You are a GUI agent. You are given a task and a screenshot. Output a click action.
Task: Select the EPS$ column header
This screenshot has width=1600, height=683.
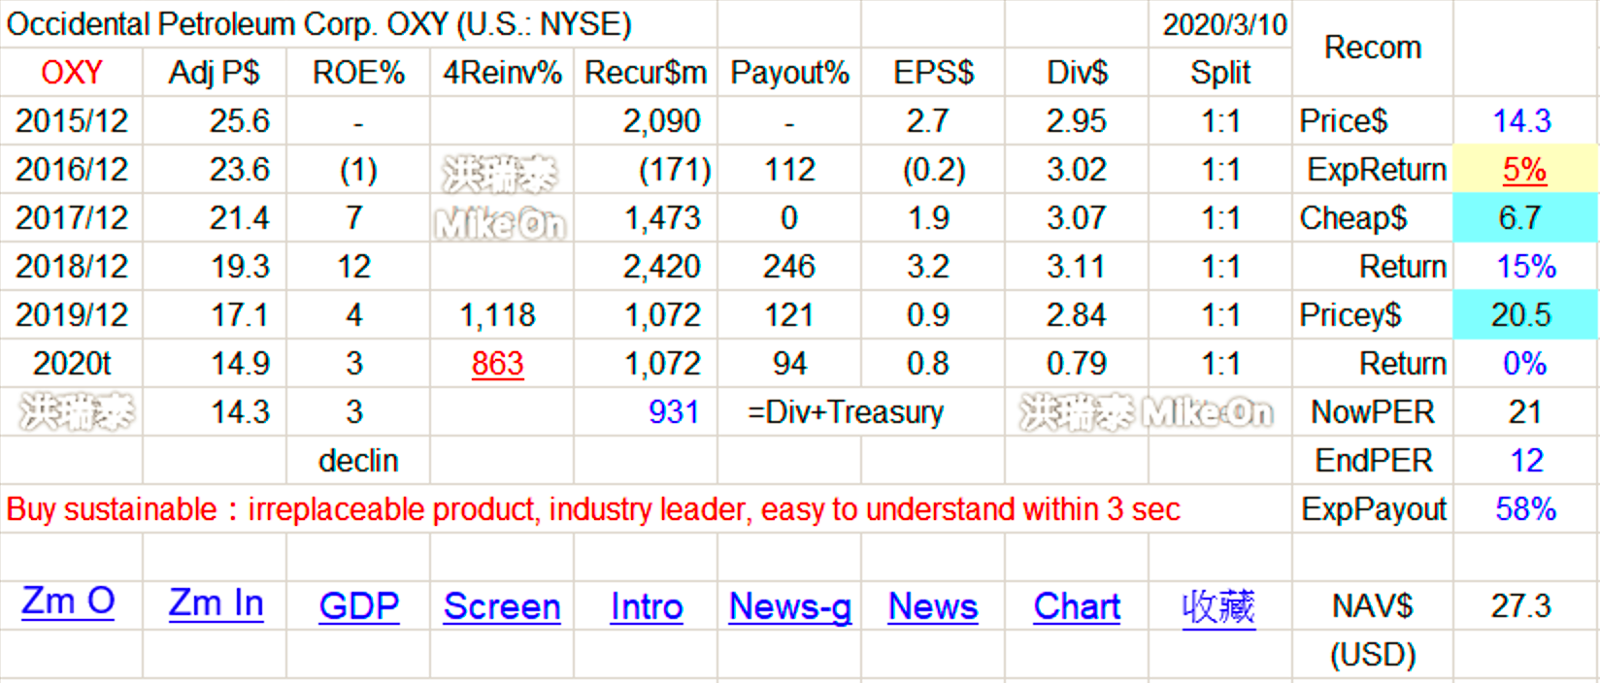(933, 73)
